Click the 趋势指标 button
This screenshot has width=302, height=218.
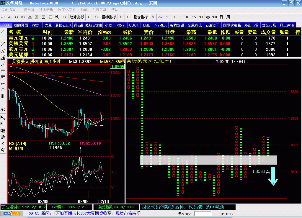click(x=77, y=17)
